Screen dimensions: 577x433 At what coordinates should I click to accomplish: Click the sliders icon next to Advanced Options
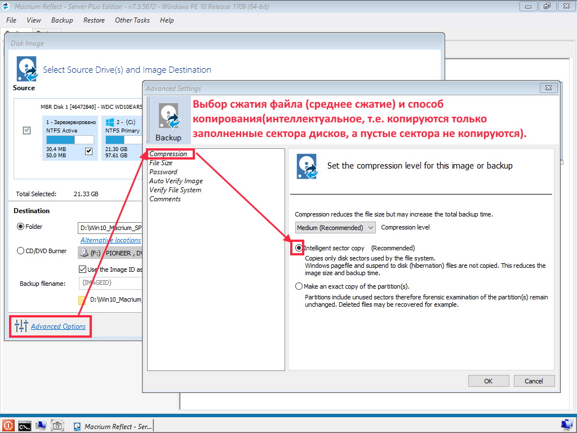(21, 326)
